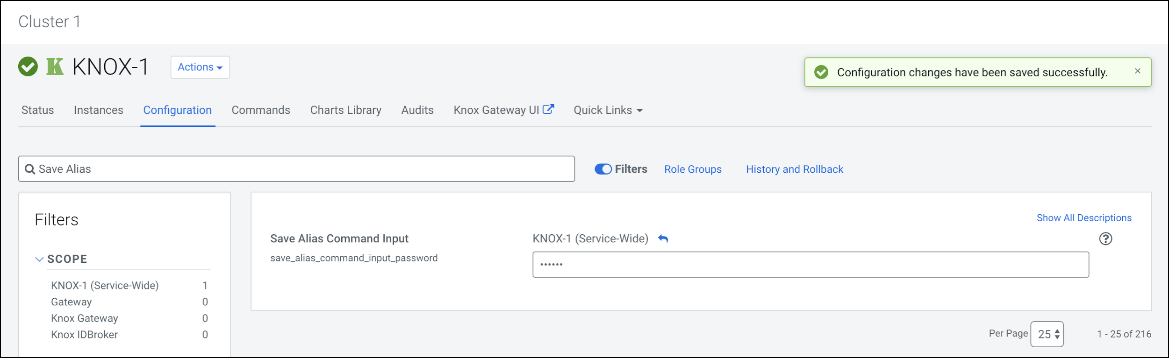Click the success checkmark in the notification
This screenshot has width=1169, height=358.
pos(821,72)
